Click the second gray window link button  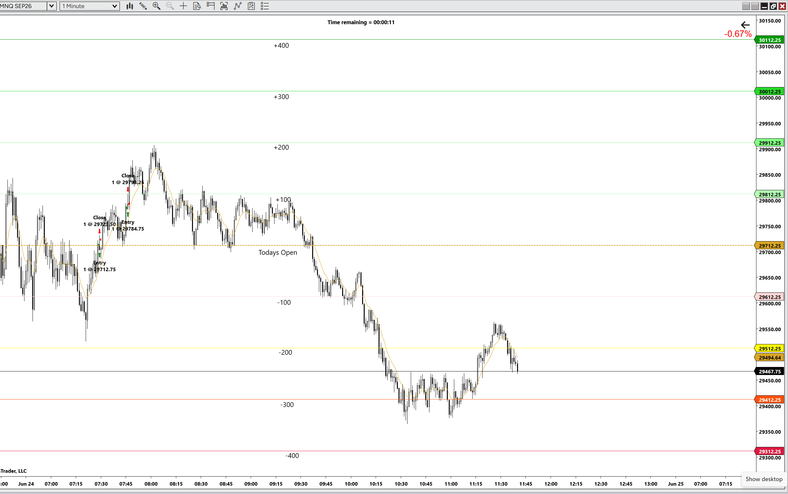(755, 6)
